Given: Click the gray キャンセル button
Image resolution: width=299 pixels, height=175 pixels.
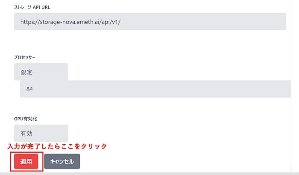Looking at the screenshot, I should click(x=62, y=161).
